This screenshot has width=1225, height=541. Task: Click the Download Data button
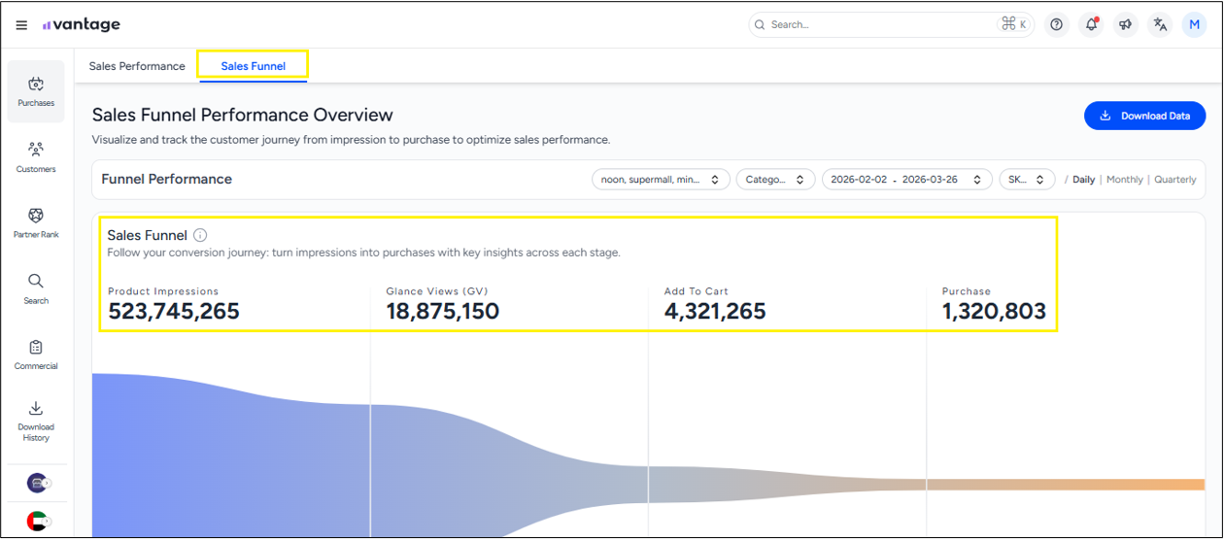coord(1144,116)
